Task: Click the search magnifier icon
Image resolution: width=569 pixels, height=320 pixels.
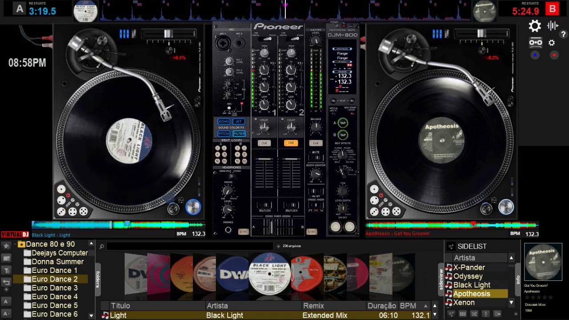Action: 102,246
